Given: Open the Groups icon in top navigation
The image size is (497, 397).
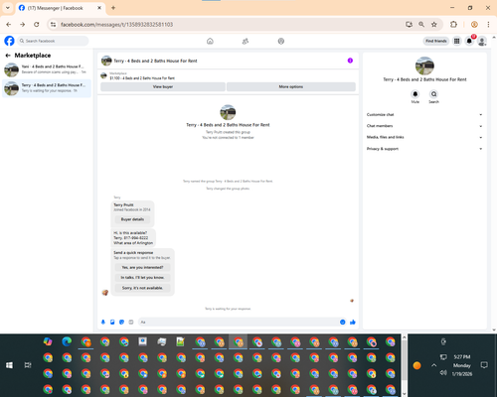Looking at the screenshot, I should [281, 41].
